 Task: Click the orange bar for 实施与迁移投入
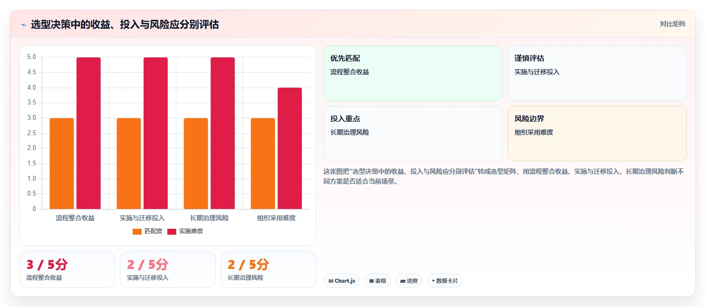click(129, 163)
